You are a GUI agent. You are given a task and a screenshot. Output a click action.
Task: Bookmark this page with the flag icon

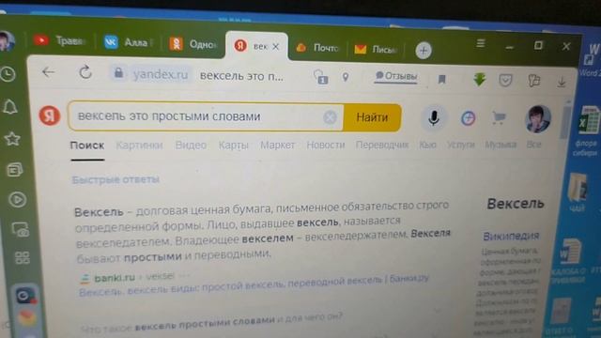coord(442,79)
